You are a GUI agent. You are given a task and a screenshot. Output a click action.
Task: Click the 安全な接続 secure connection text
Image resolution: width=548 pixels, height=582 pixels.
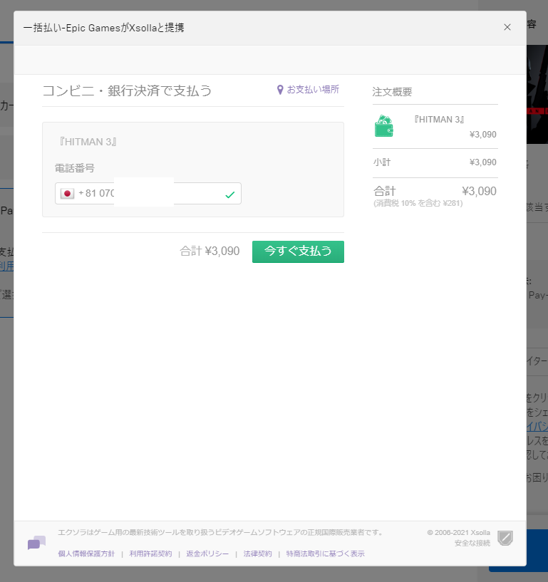(472, 543)
